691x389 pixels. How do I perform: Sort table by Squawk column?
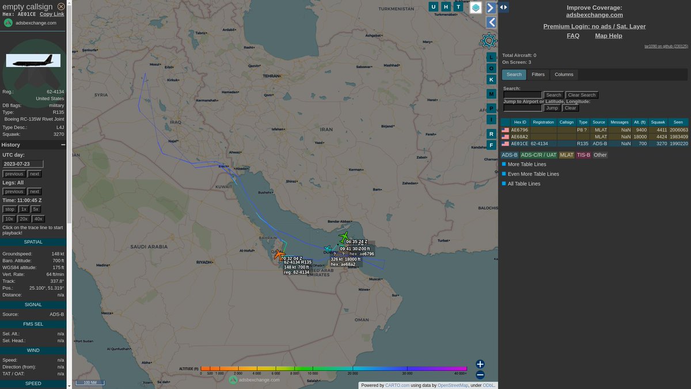click(658, 122)
